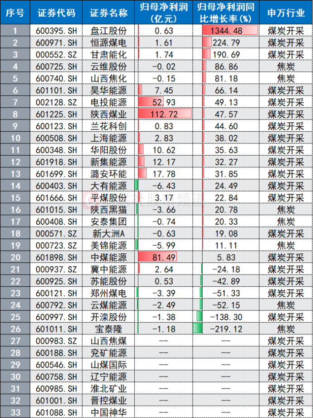Click the 电投能源 name cell
The height and width of the screenshot is (418, 313).
[x=108, y=102]
